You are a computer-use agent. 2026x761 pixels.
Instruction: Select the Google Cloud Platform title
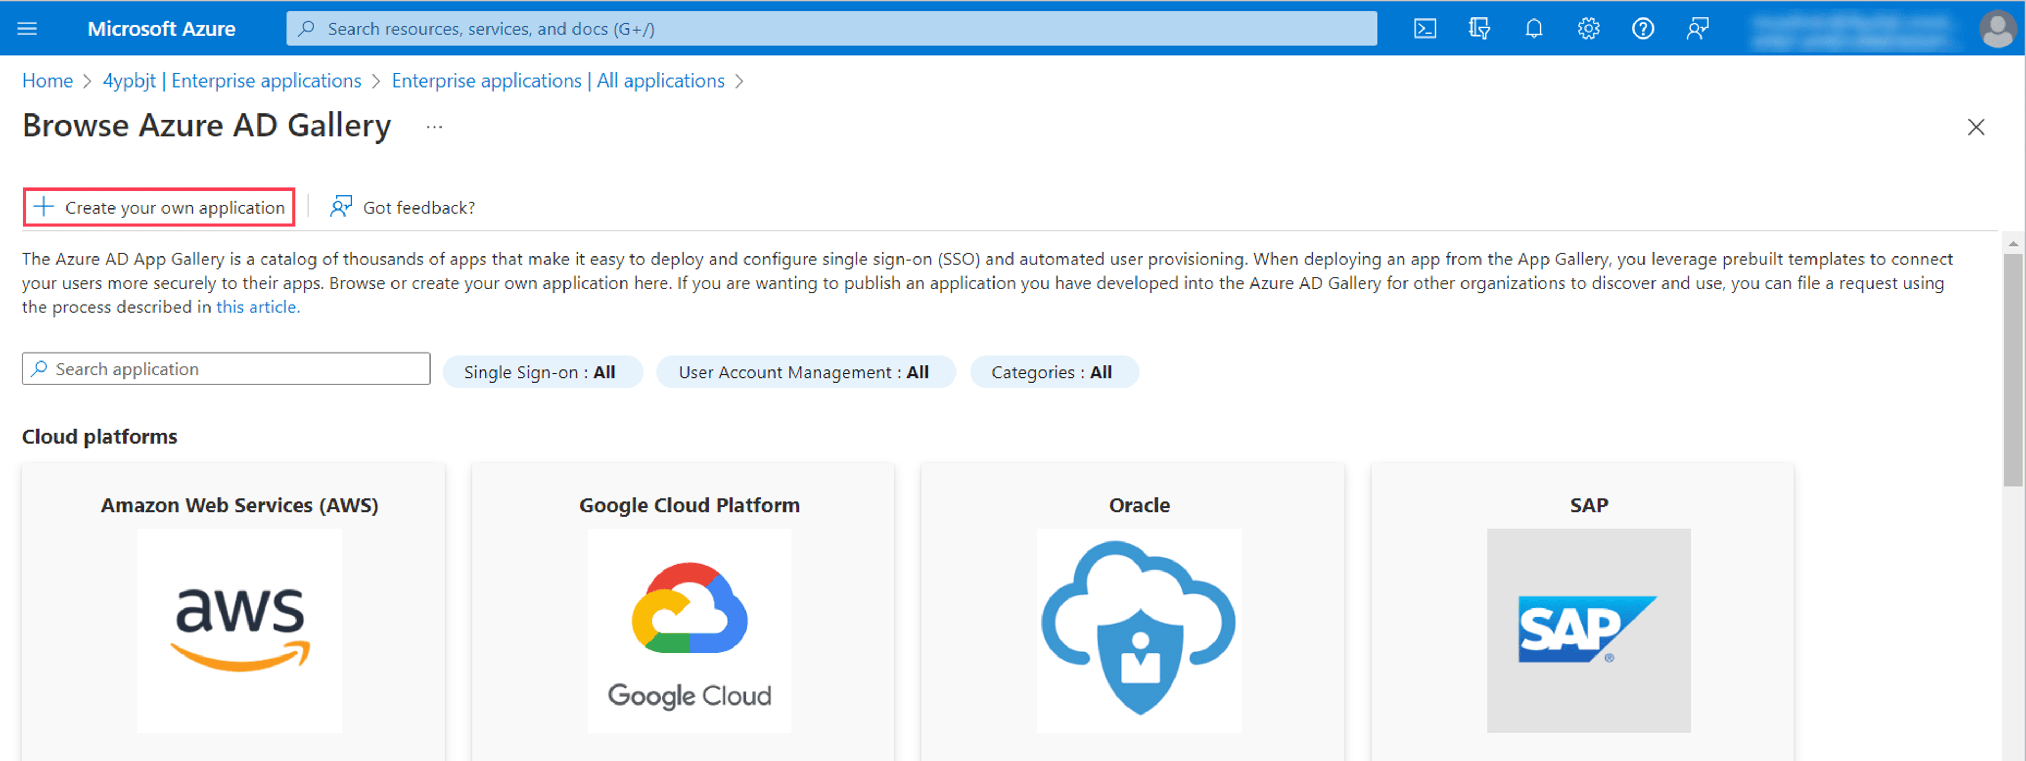coord(690,505)
